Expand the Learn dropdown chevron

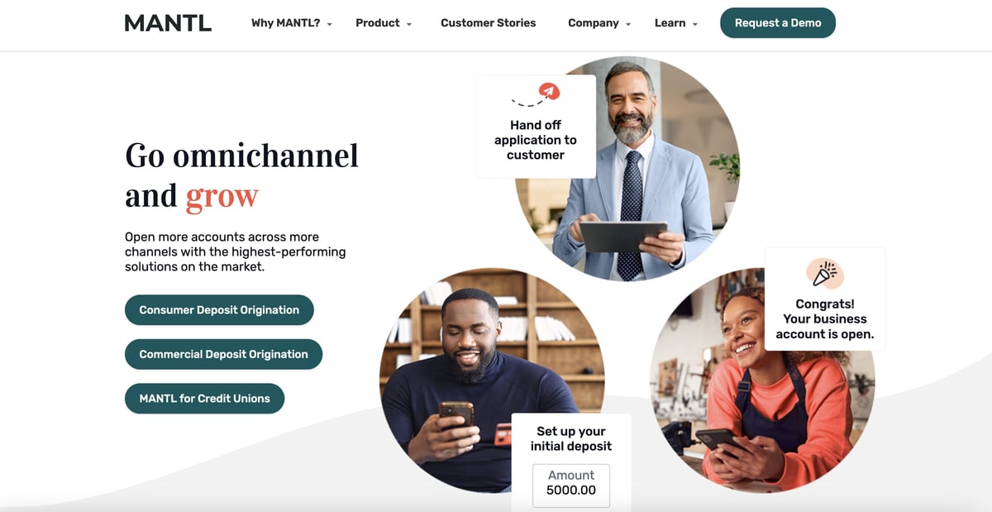point(695,25)
